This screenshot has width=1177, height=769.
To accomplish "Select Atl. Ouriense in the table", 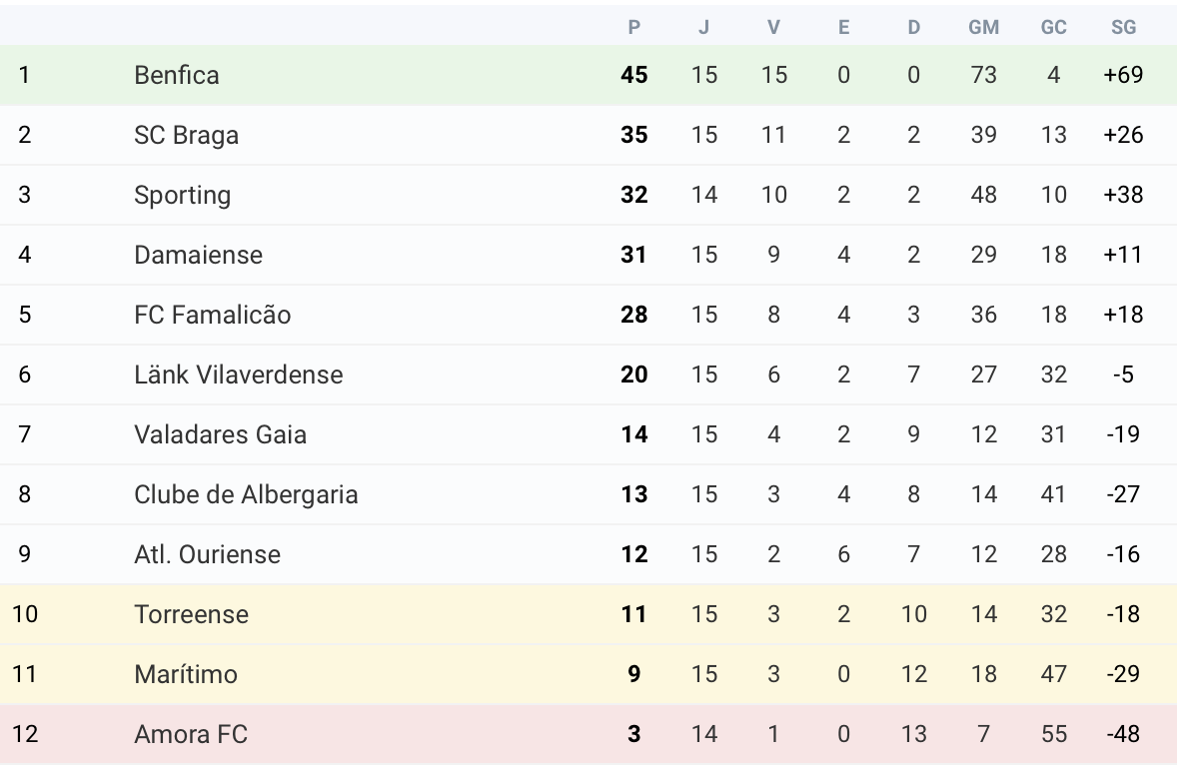I will (207, 554).
